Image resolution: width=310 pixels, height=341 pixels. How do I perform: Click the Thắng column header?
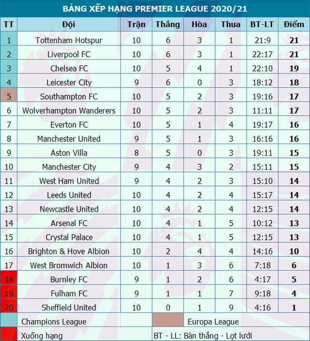coord(168,24)
